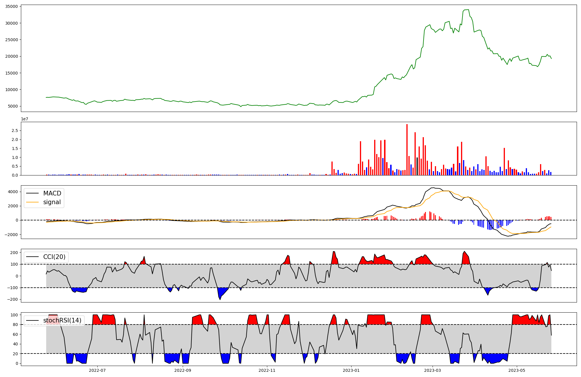Click the CCI(20) legend entry
Image resolution: width=581 pixels, height=377 pixels.
coord(54,257)
